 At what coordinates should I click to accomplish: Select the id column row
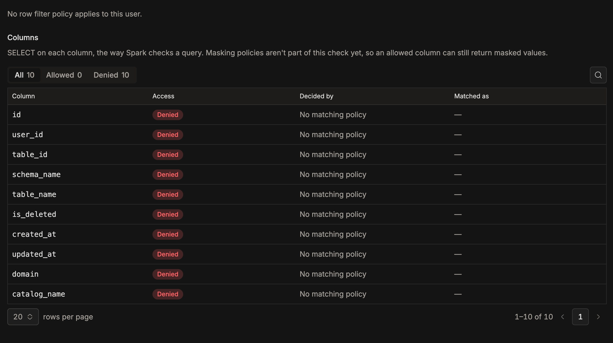click(307, 115)
